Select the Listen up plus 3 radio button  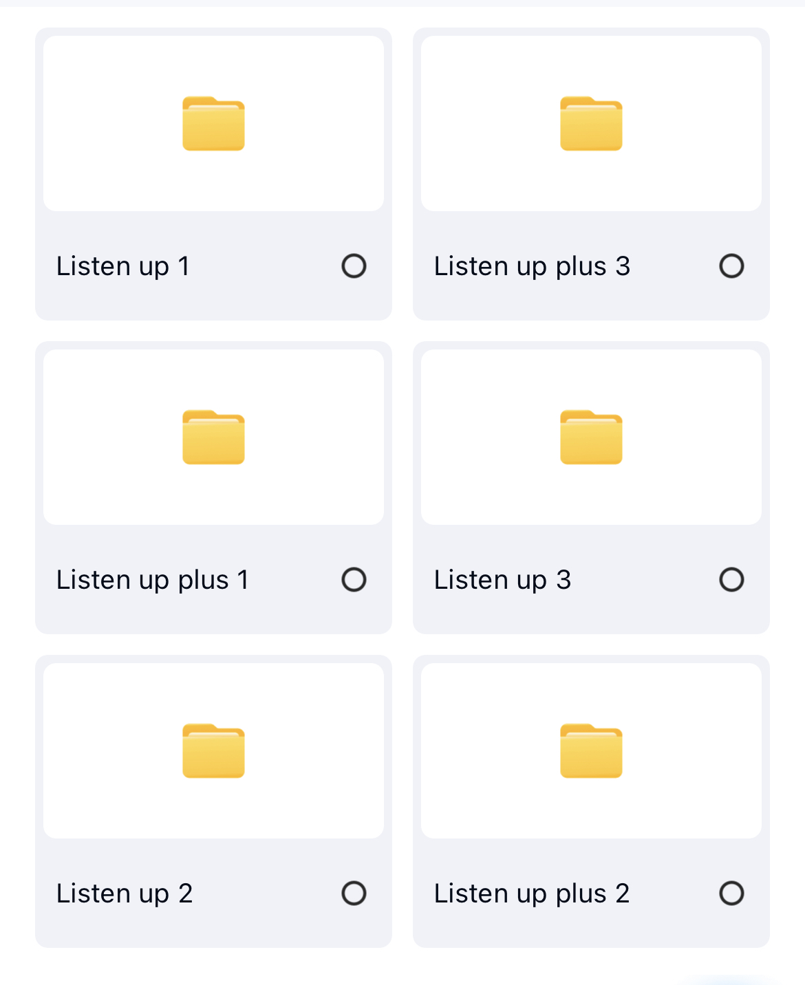[731, 266]
